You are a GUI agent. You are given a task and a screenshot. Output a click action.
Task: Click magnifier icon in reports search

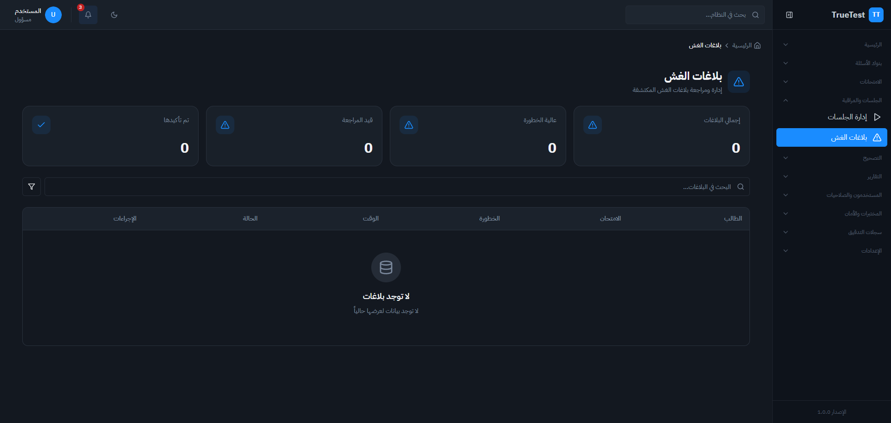(x=741, y=187)
